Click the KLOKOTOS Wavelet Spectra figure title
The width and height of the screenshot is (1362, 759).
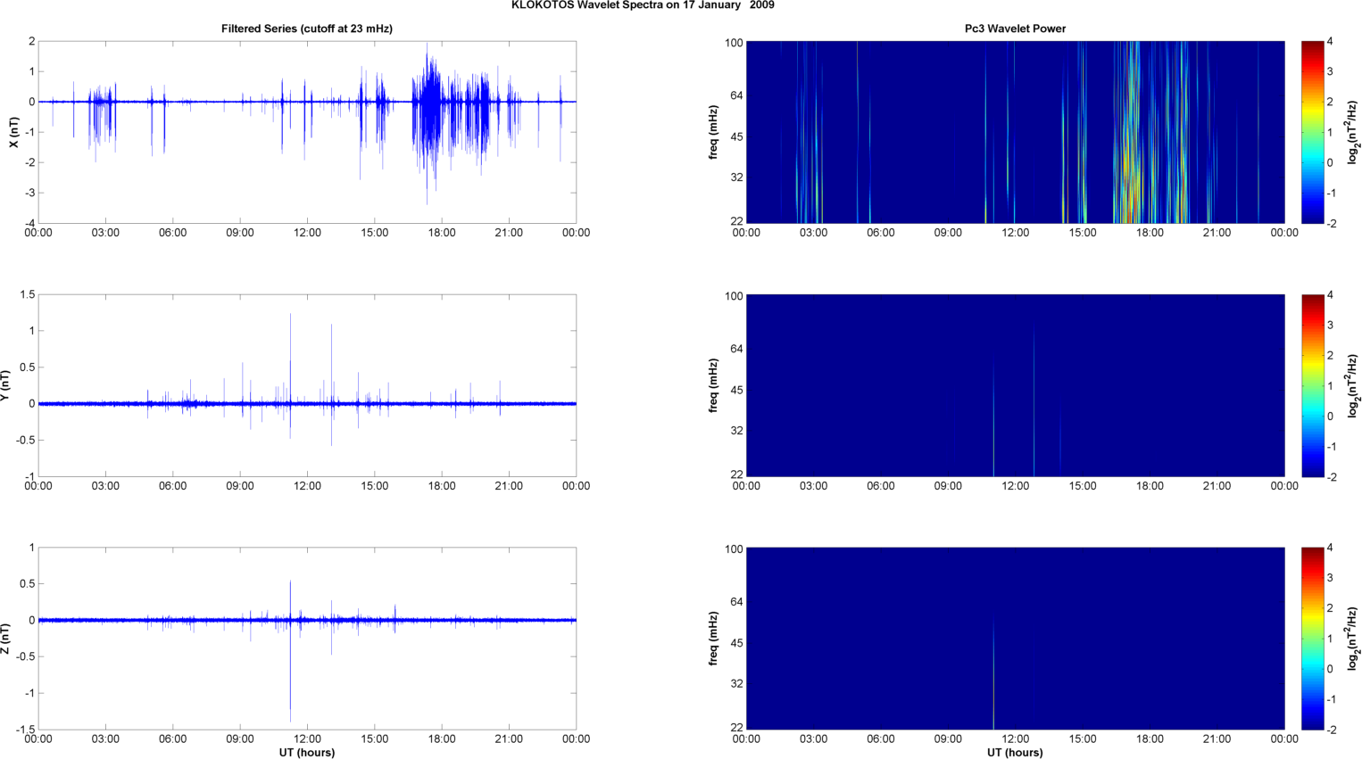643,5
